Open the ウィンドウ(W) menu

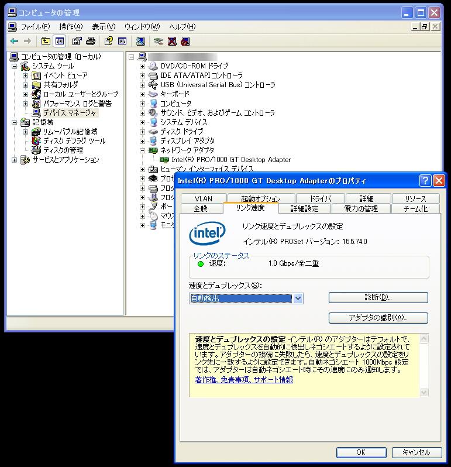point(142,27)
